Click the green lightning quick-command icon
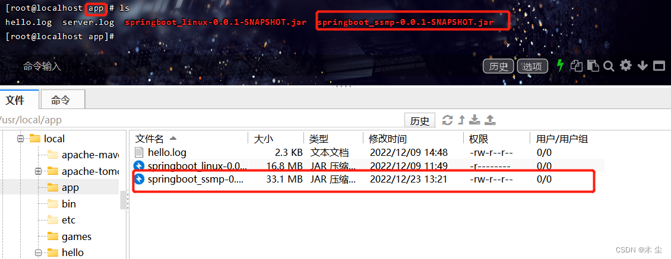This screenshot has height=259, width=671. (x=560, y=65)
